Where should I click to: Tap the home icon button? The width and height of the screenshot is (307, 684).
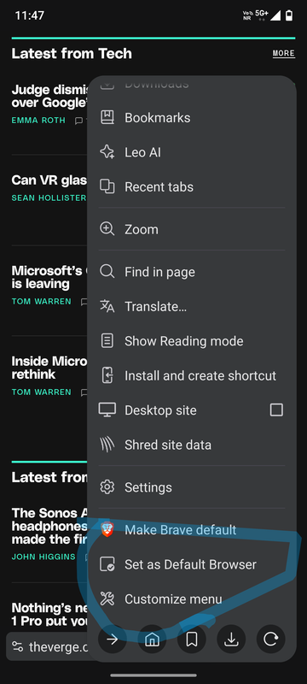click(x=152, y=640)
